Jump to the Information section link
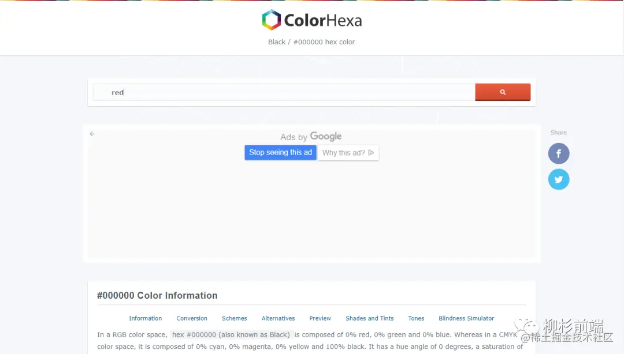Image resolution: width=624 pixels, height=354 pixels. (145, 318)
